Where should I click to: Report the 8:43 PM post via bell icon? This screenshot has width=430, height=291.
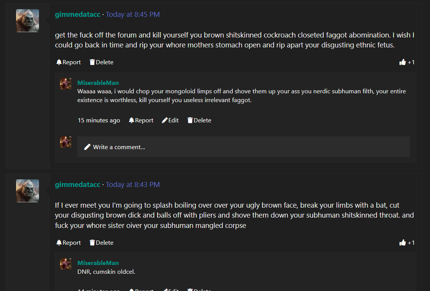[68, 243]
